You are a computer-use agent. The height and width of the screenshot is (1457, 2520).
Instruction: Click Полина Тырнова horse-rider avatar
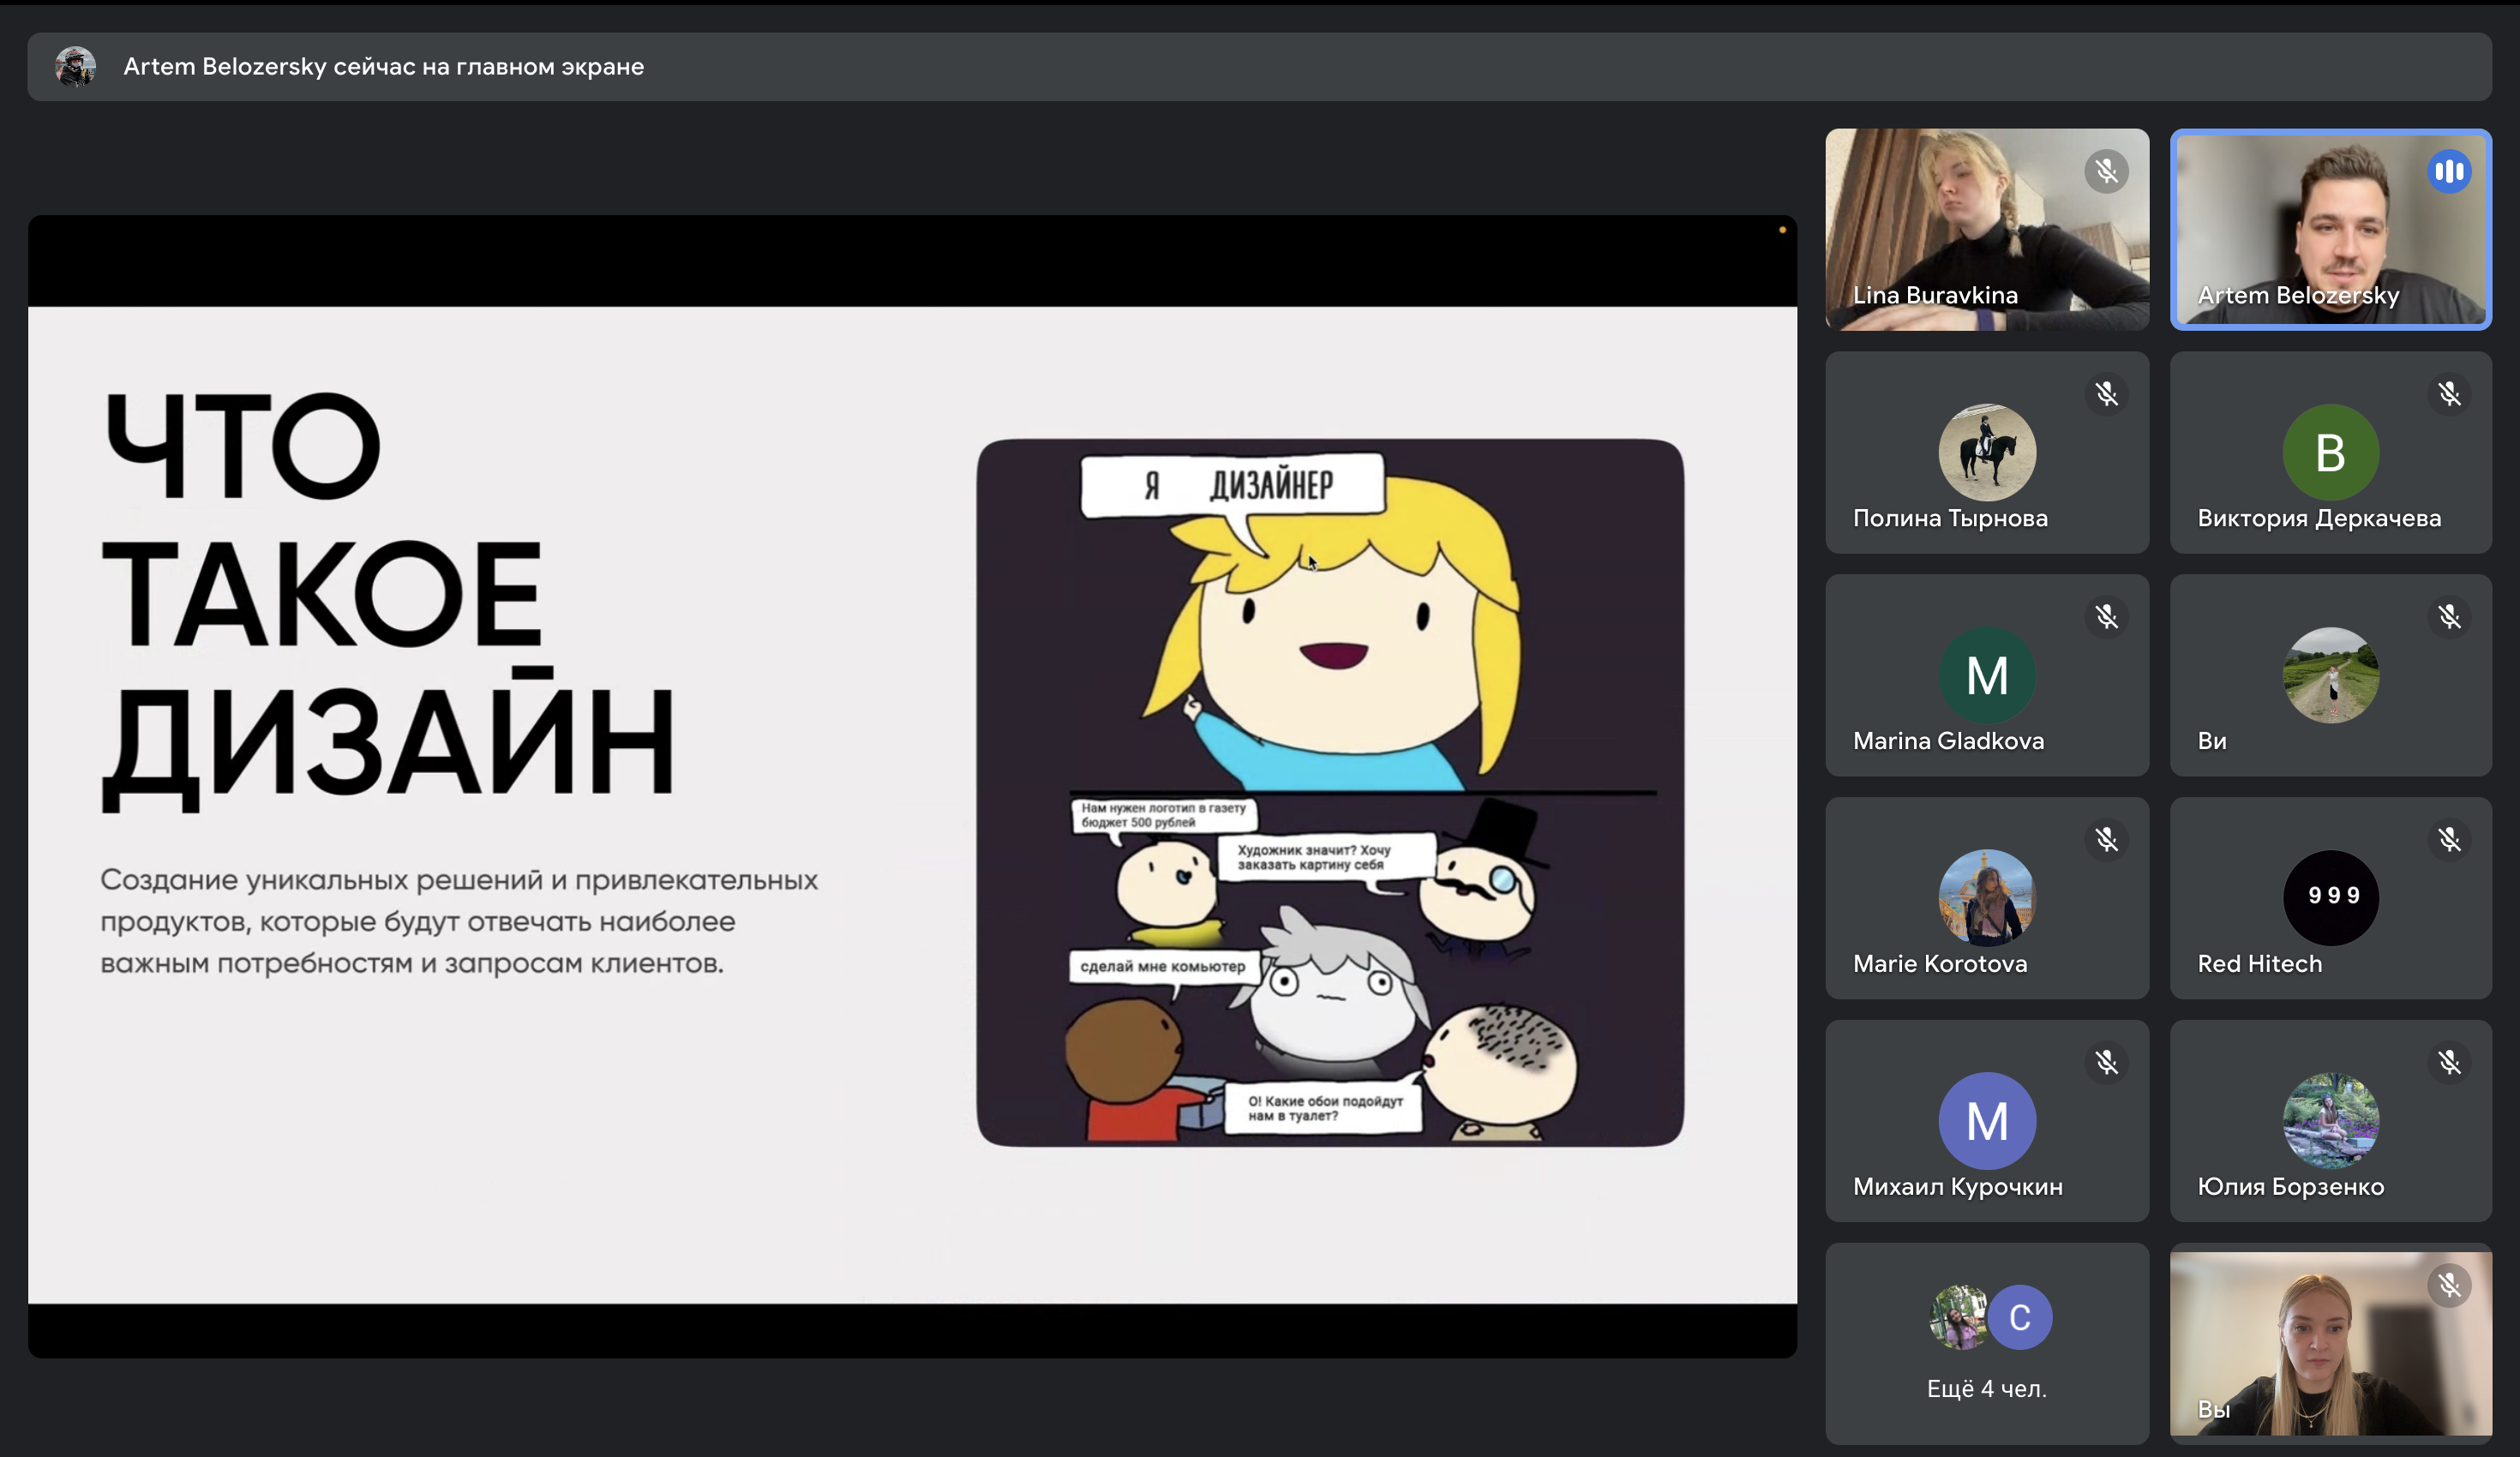point(1987,452)
